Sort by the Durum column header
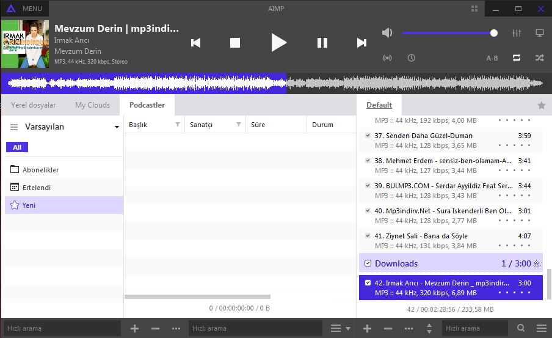Image resolution: width=552 pixels, height=338 pixels. 332,125
